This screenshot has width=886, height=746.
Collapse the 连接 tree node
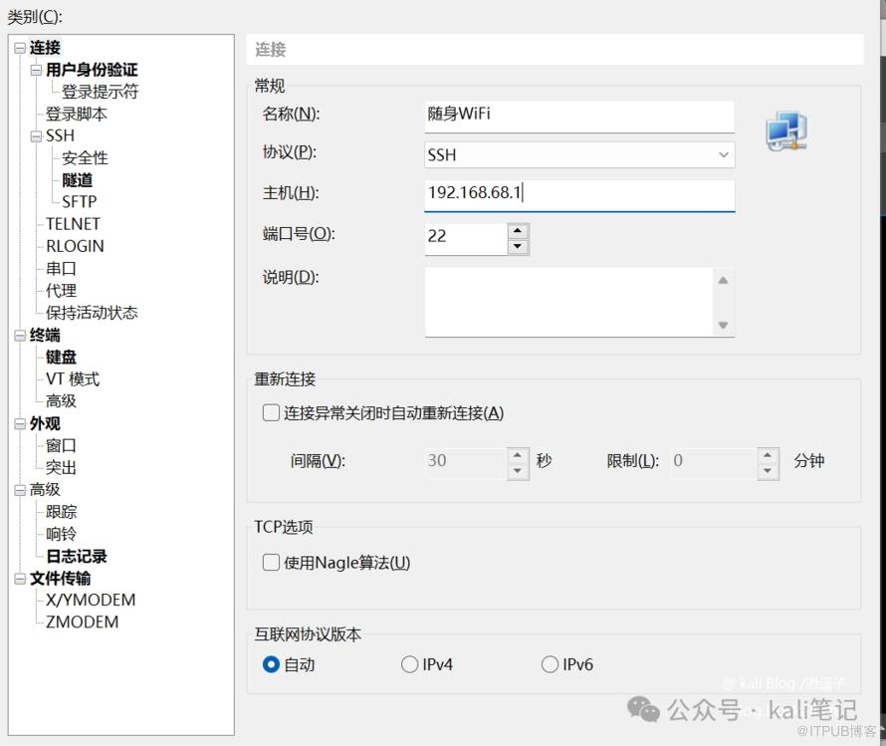[20, 48]
